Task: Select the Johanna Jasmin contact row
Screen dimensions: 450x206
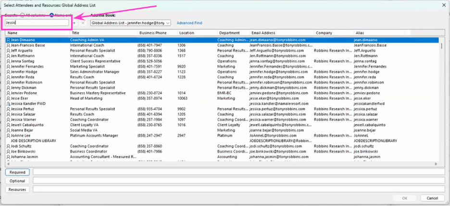Action: point(222,157)
